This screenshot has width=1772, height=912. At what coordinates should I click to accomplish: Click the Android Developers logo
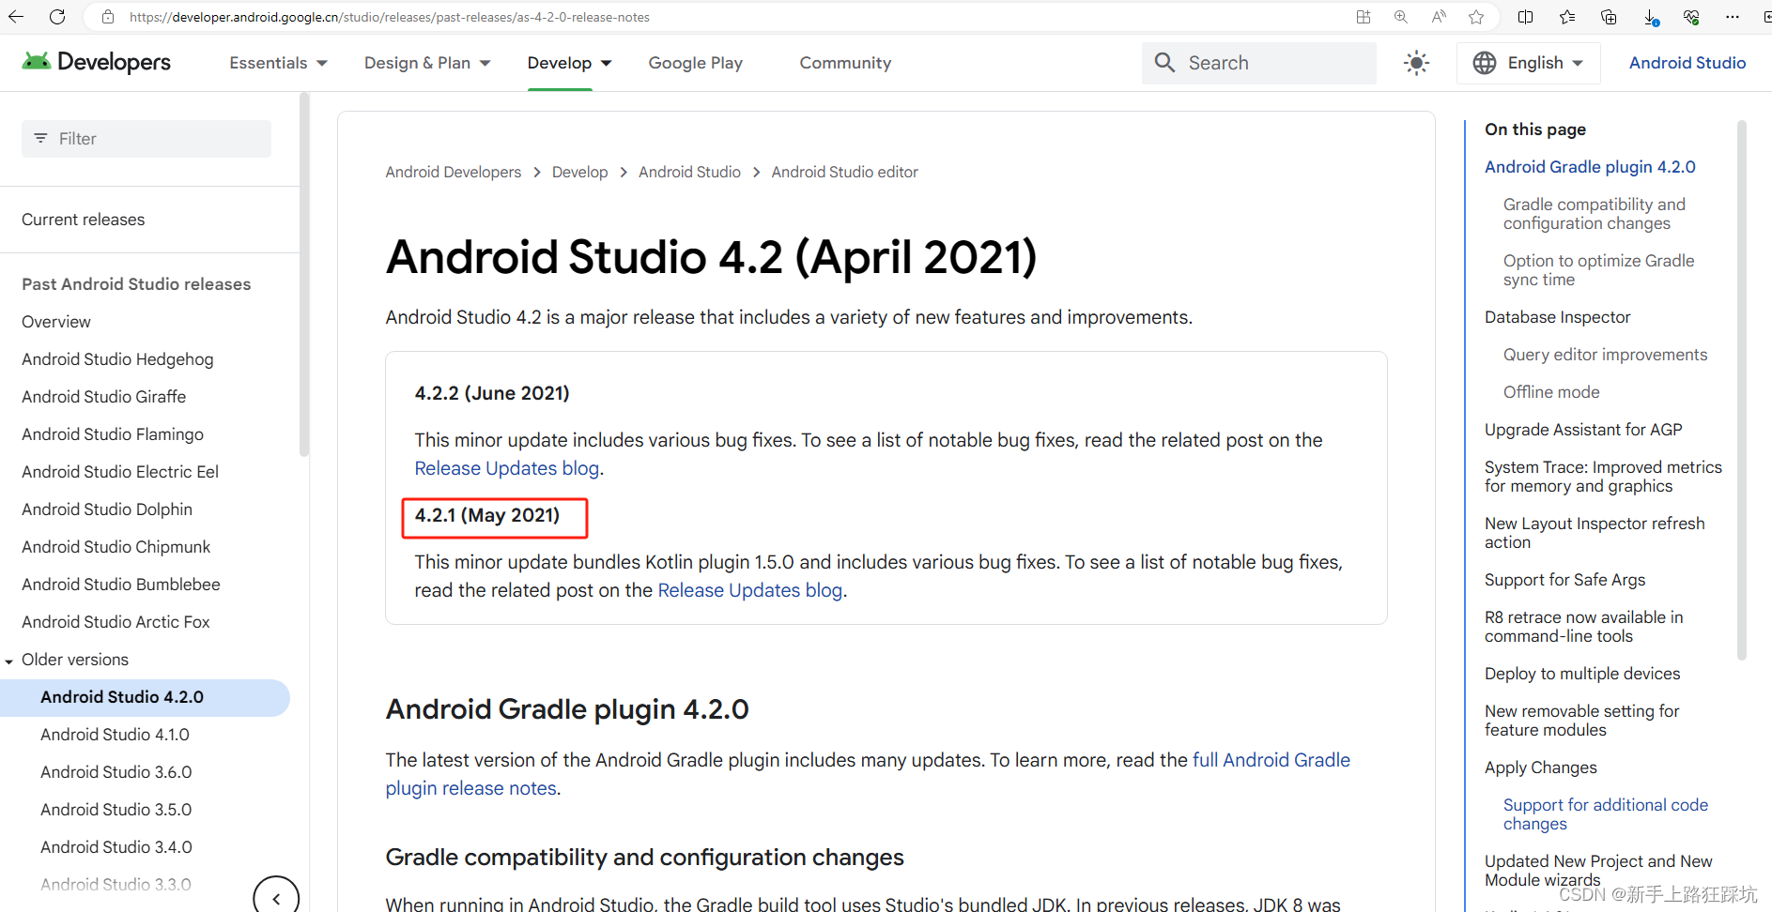[96, 62]
